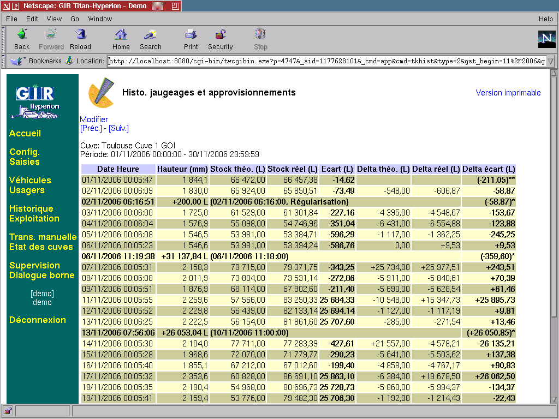Click the status bar security lock icon
The image size is (559, 419).
point(8,410)
